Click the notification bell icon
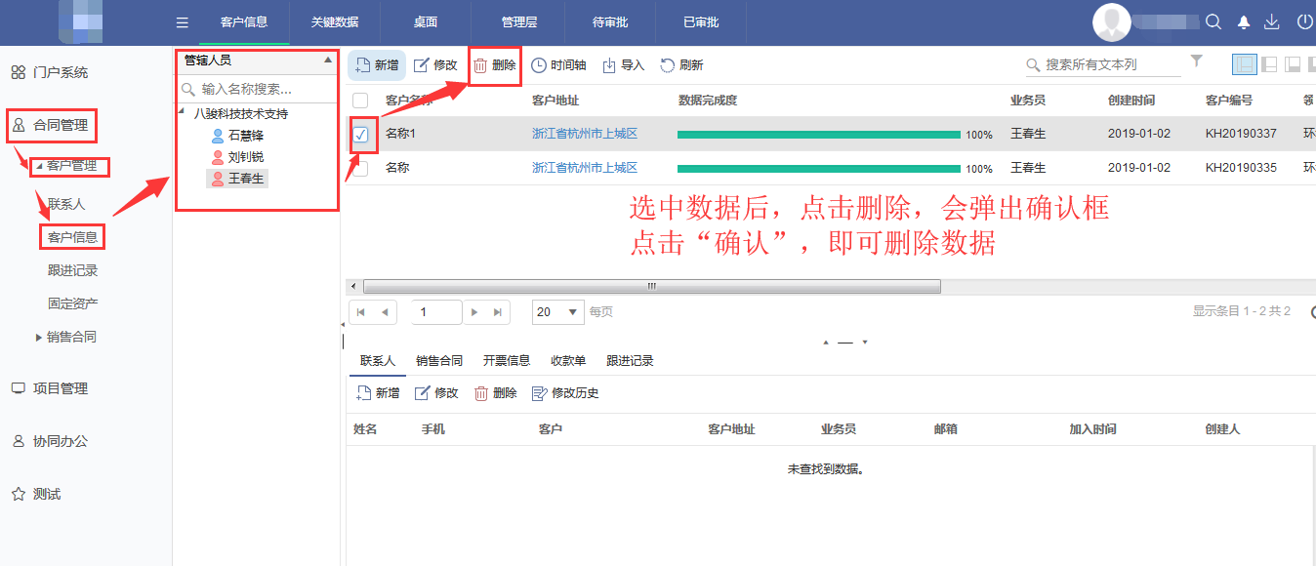Viewport: 1316px width, 566px height. coord(1243,22)
